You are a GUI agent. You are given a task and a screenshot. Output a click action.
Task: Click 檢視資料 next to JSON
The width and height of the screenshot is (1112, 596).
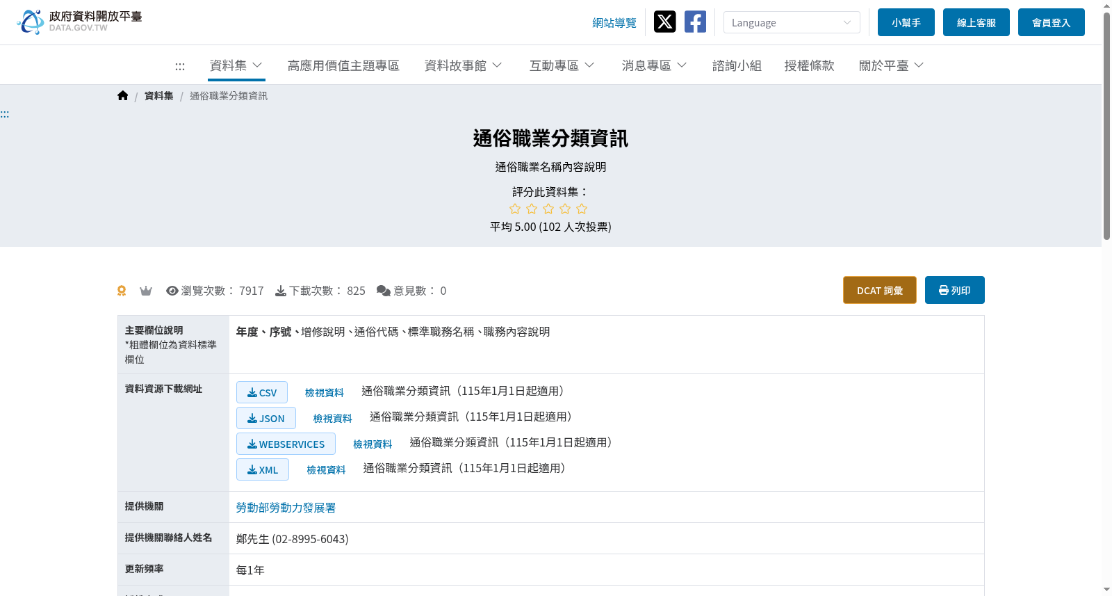coord(333,419)
